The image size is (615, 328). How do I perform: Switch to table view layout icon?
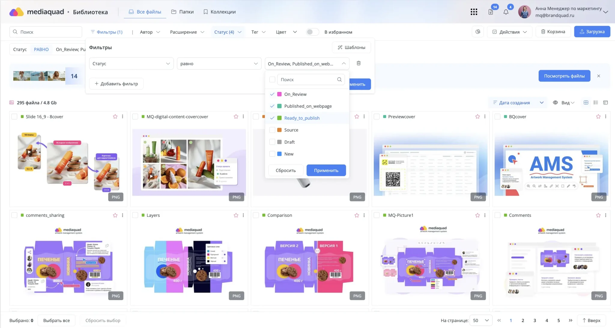point(605,102)
